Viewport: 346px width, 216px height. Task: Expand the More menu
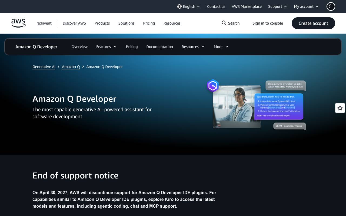221,47
